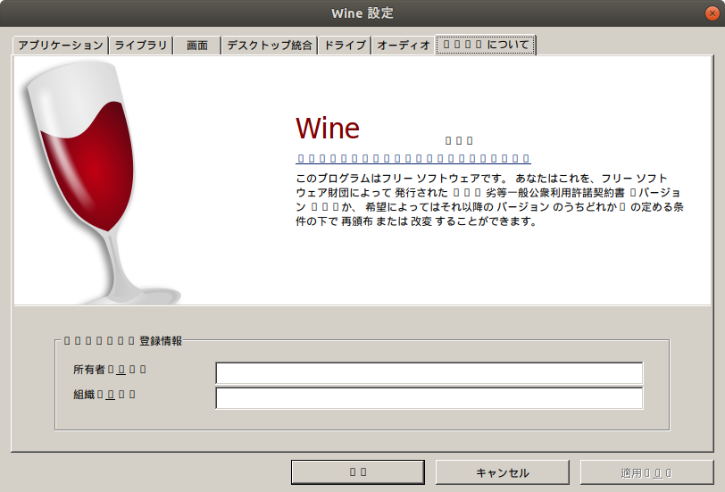The width and height of the screenshot is (725, 492).
Task: Click the キャンセル button
Action: coord(502,472)
